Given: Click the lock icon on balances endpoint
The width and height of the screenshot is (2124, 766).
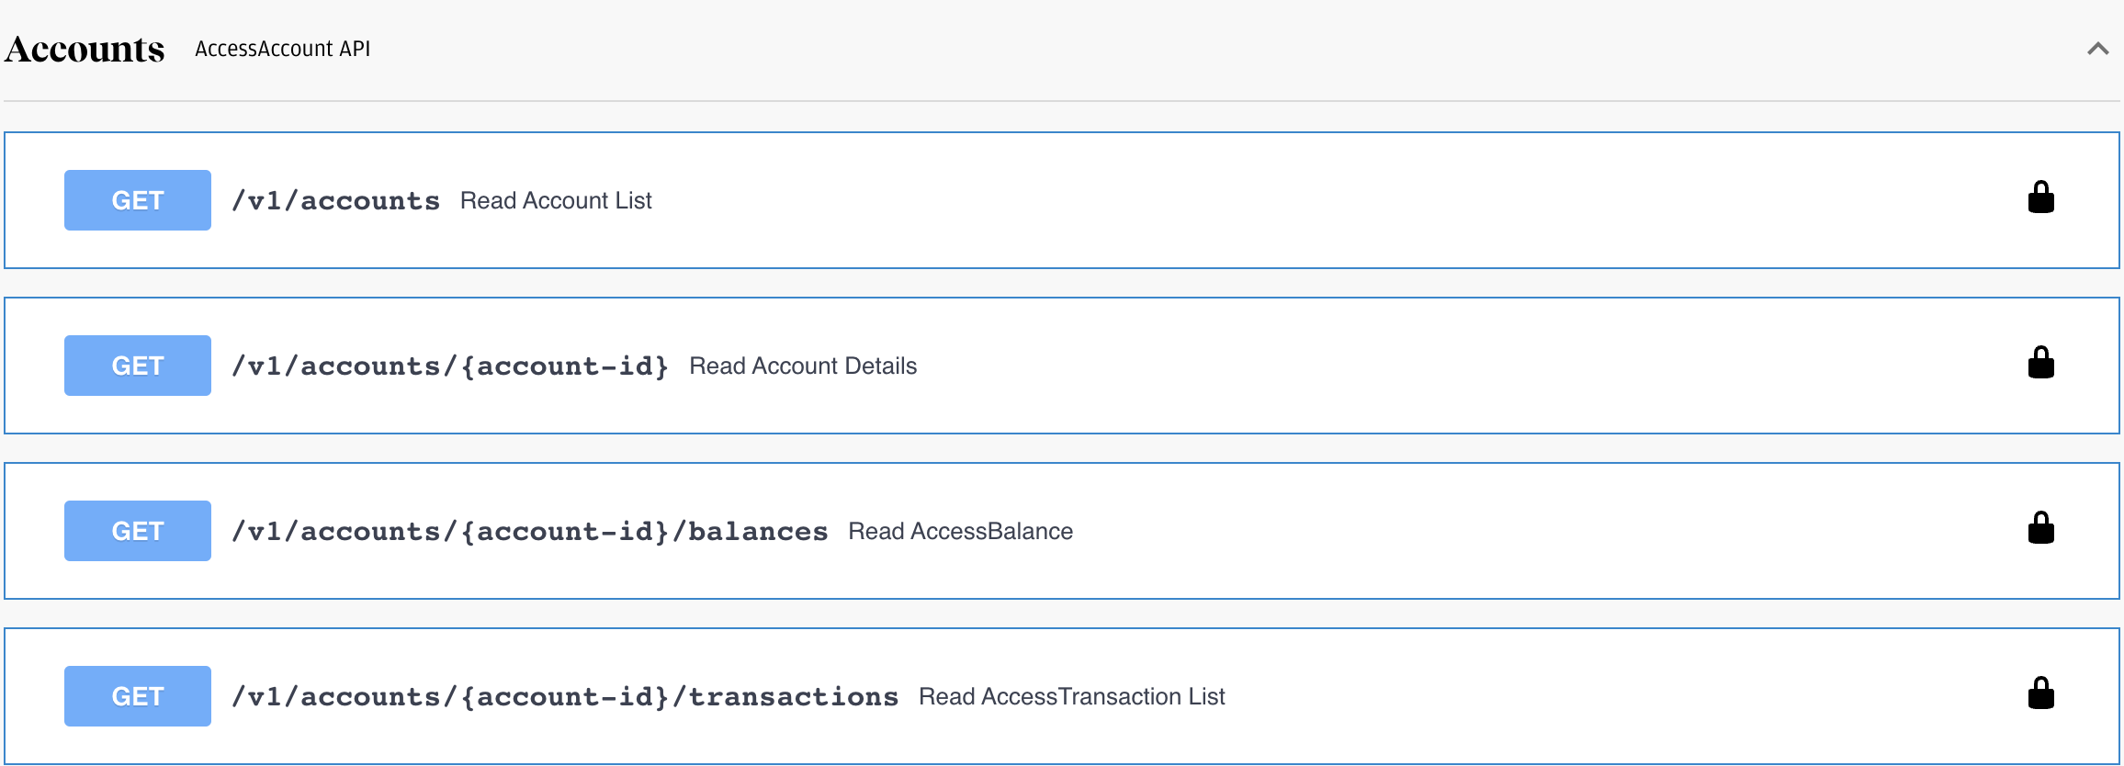Looking at the screenshot, I should [2040, 528].
